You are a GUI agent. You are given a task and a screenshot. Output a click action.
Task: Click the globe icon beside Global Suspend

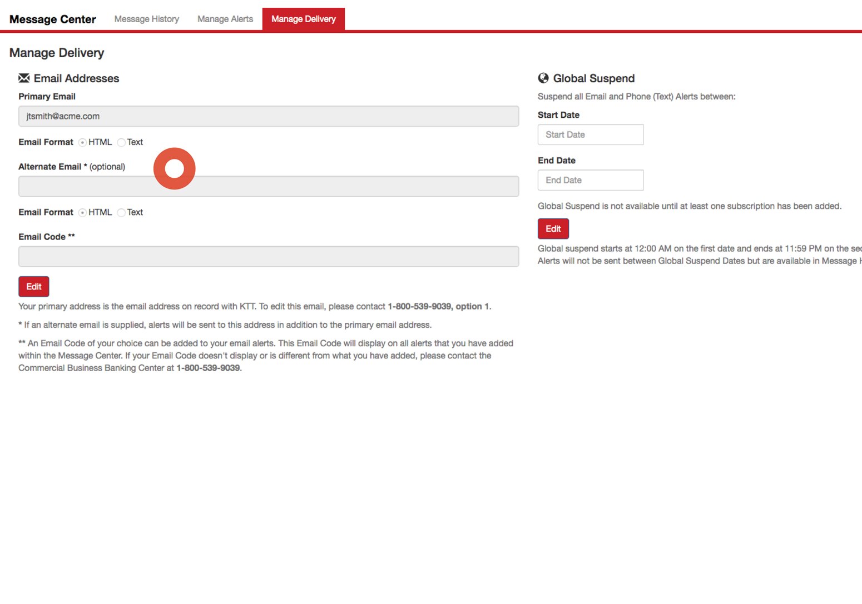pyautogui.click(x=542, y=78)
